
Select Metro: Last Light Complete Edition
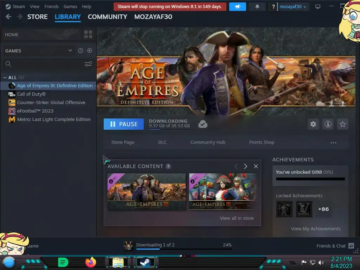[48, 120]
